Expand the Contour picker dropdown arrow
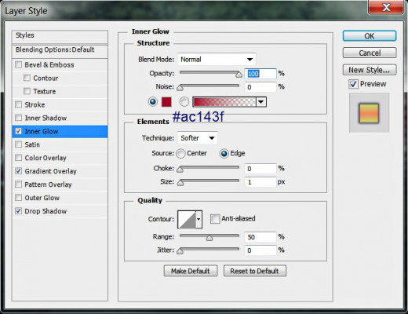Image resolution: width=408 pixels, height=314 pixels. click(199, 220)
